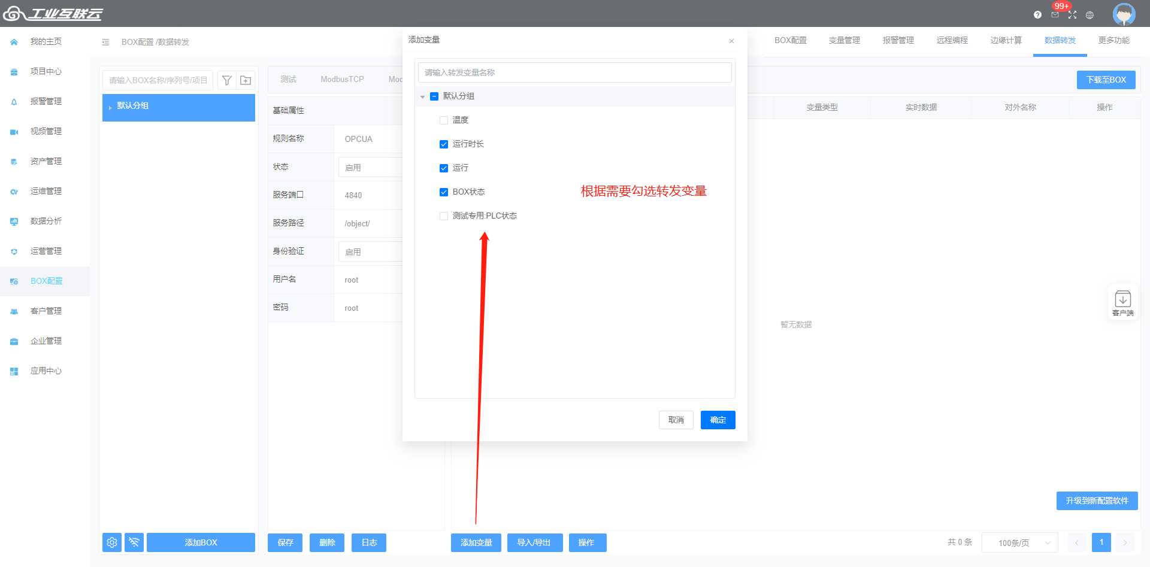Uncheck the 运行时长 checkbox
Image resolution: width=1150 pixels, height=567 pixels.
444,144
